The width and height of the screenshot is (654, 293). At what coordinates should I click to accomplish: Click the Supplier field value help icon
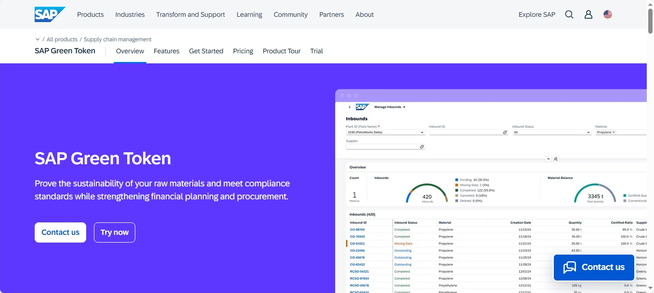coord(422,146)
